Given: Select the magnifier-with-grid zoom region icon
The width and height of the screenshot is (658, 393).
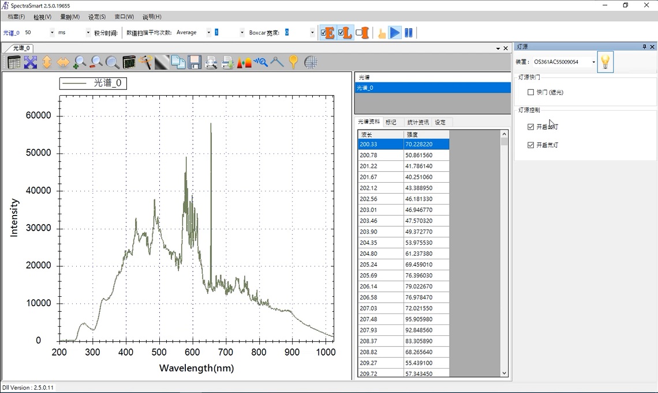Looking at the screenshot, I should [x=113, y=62].
